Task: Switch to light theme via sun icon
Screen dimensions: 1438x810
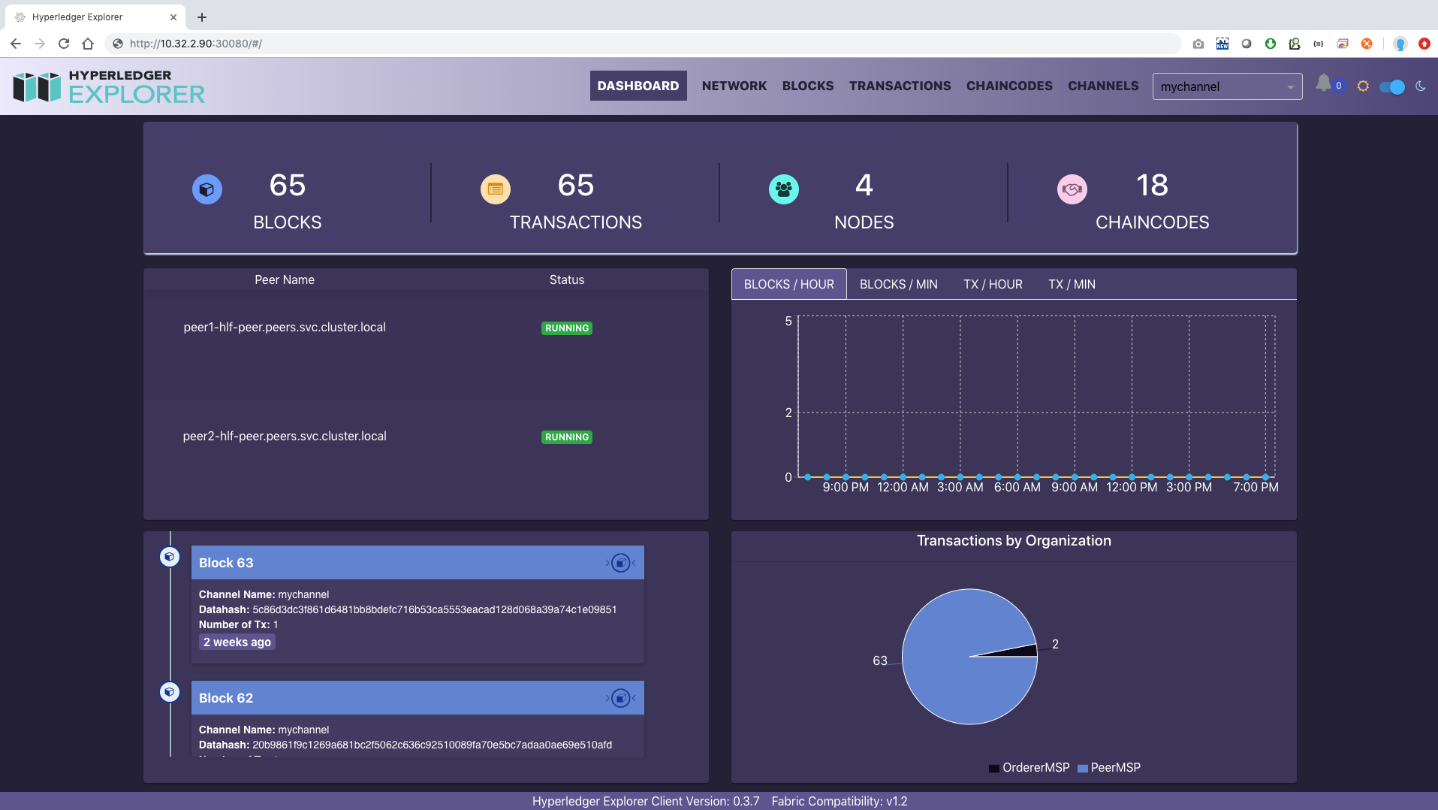Action: (1361, 86)
